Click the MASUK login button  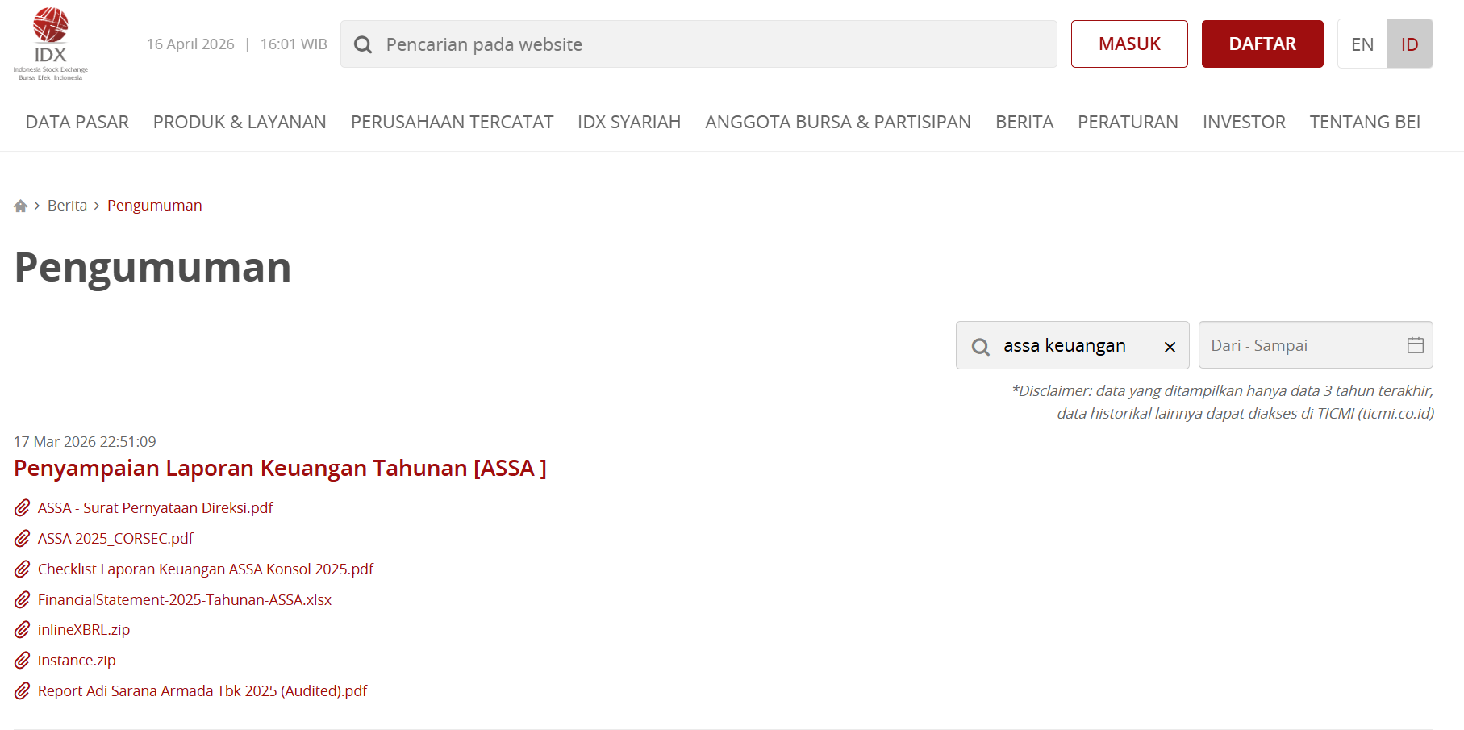point(1129,44)
